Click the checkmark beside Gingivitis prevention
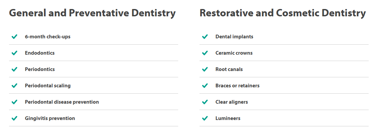 [15, 118]
